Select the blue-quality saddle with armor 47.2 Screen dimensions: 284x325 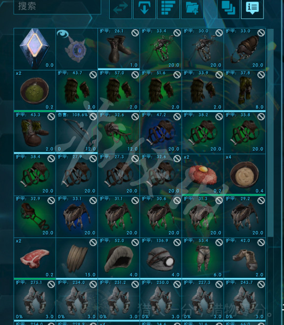click(x=161, y=132)
